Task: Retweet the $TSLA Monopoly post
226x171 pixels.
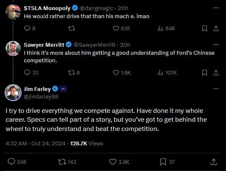Action: point(71,29)
